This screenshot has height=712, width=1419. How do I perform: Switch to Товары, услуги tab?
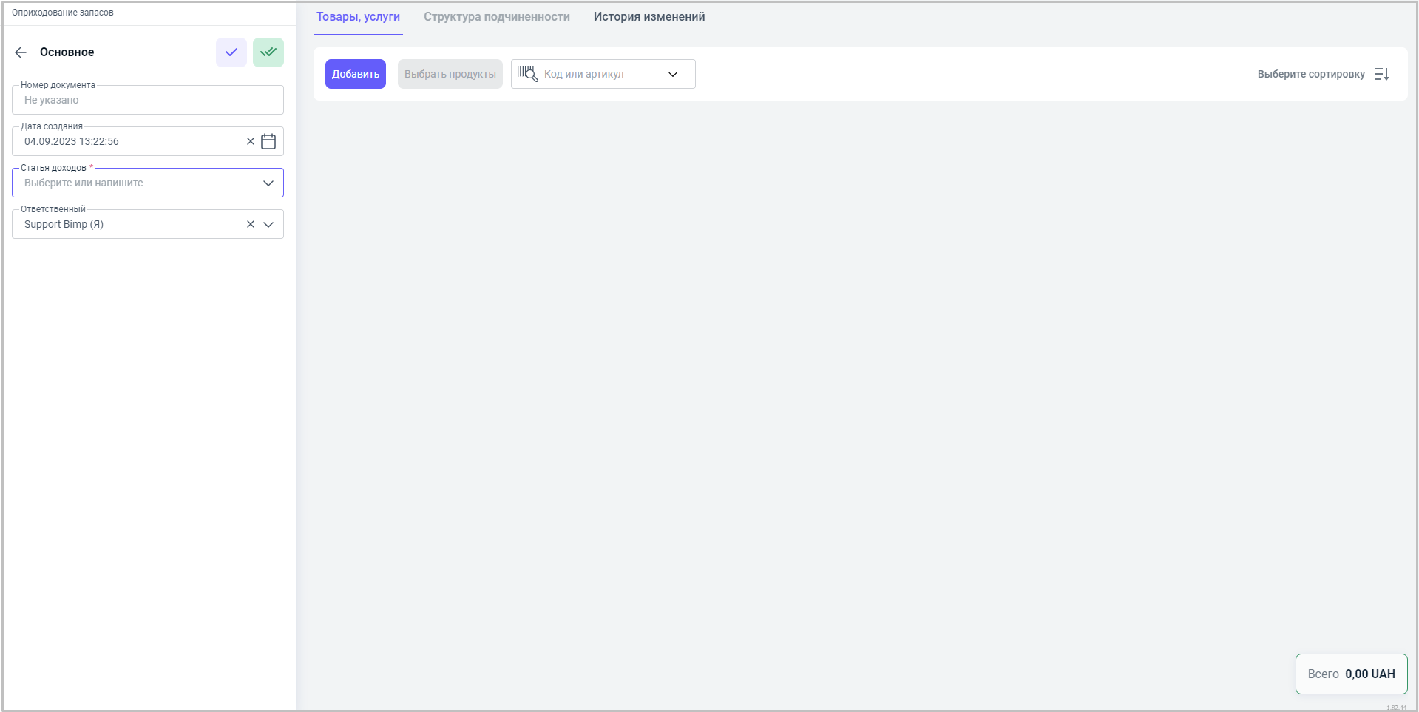pyautogui.click(x=358, y=17)
